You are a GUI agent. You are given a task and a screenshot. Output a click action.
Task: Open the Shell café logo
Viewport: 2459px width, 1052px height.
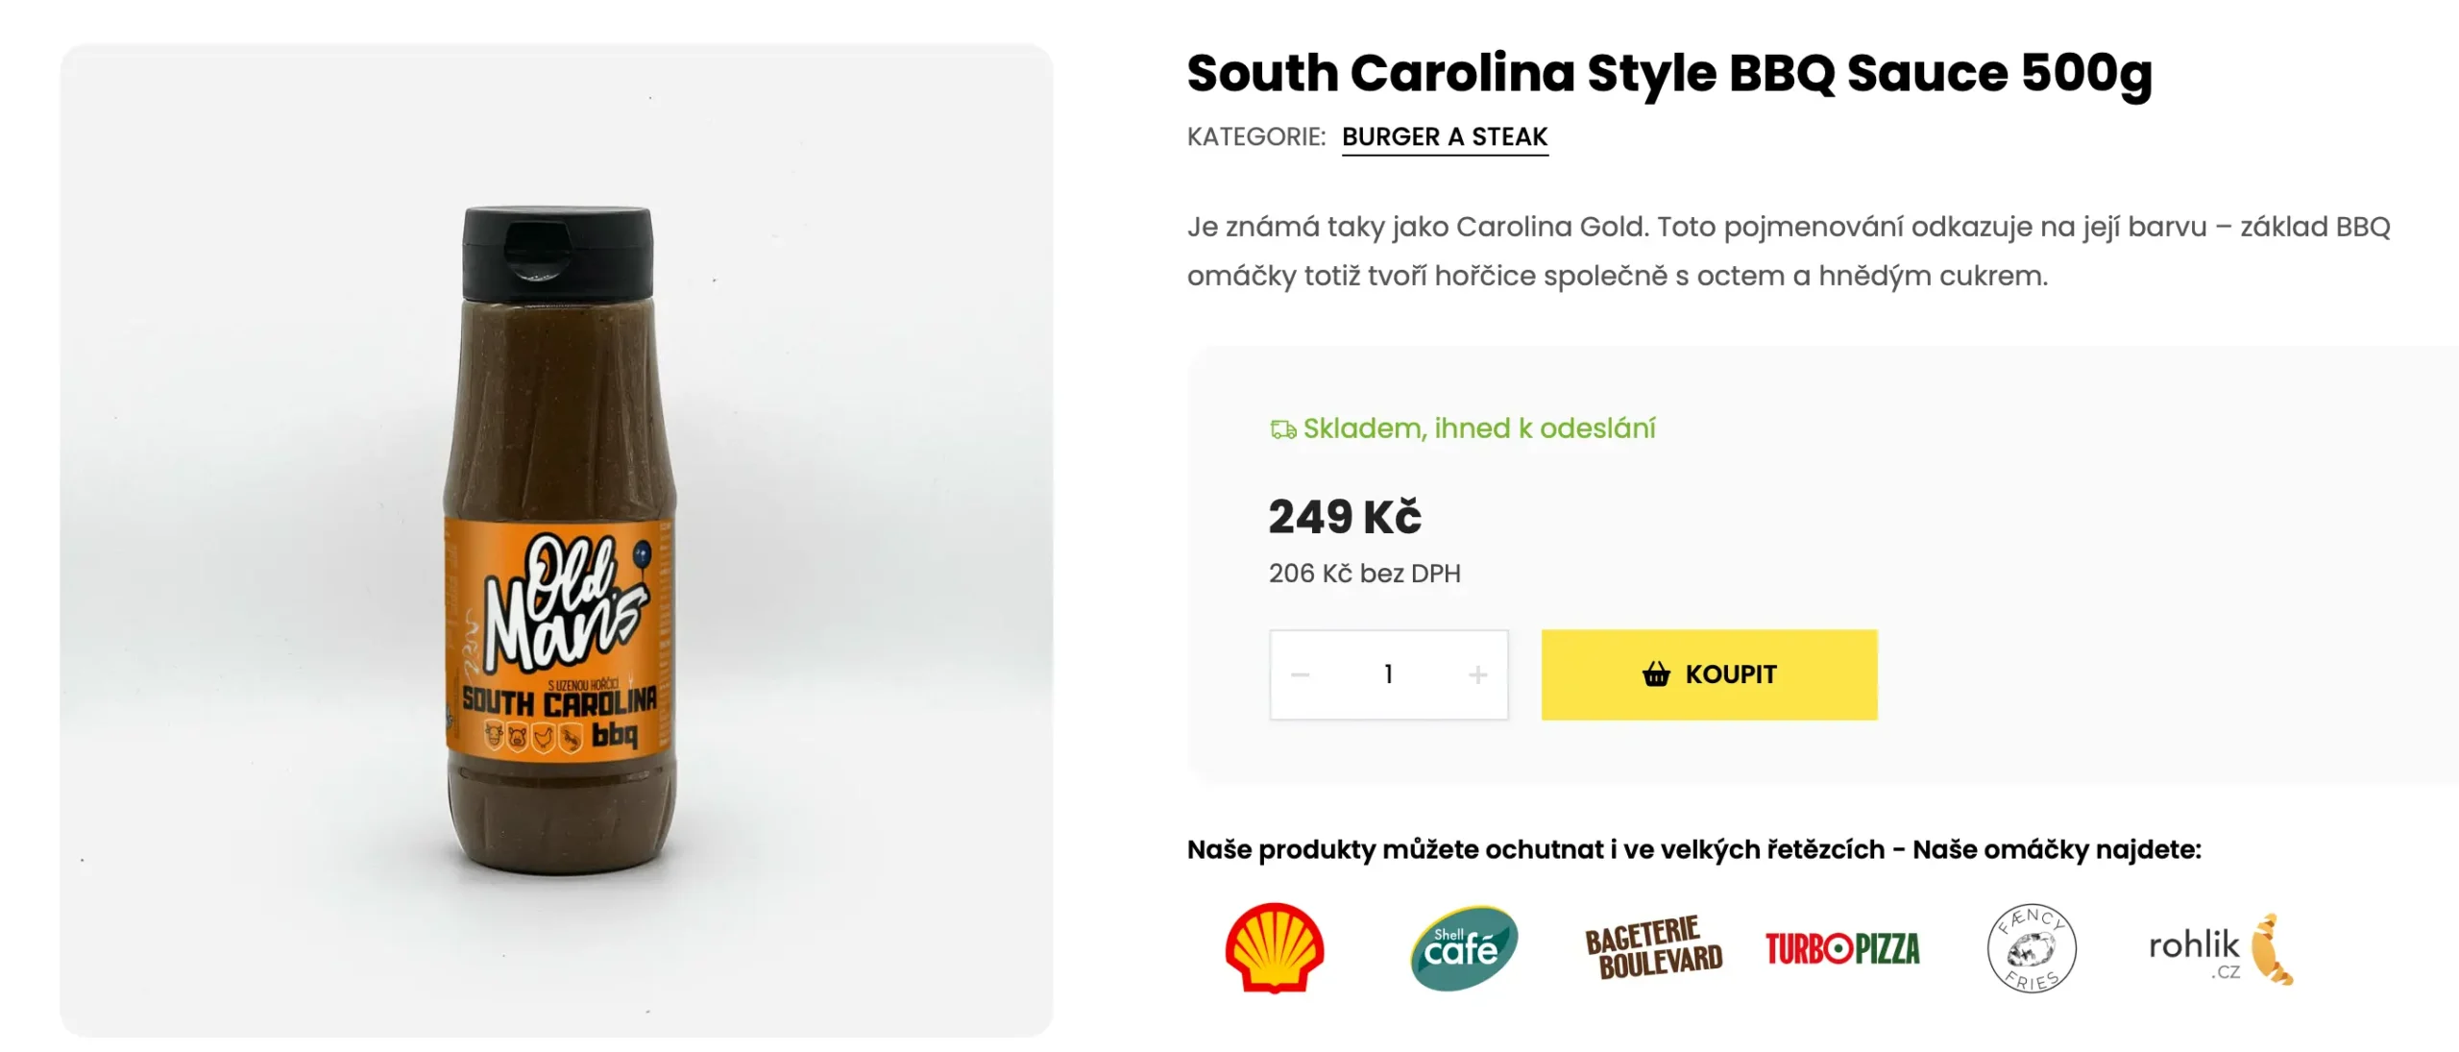coord(1463,947)
